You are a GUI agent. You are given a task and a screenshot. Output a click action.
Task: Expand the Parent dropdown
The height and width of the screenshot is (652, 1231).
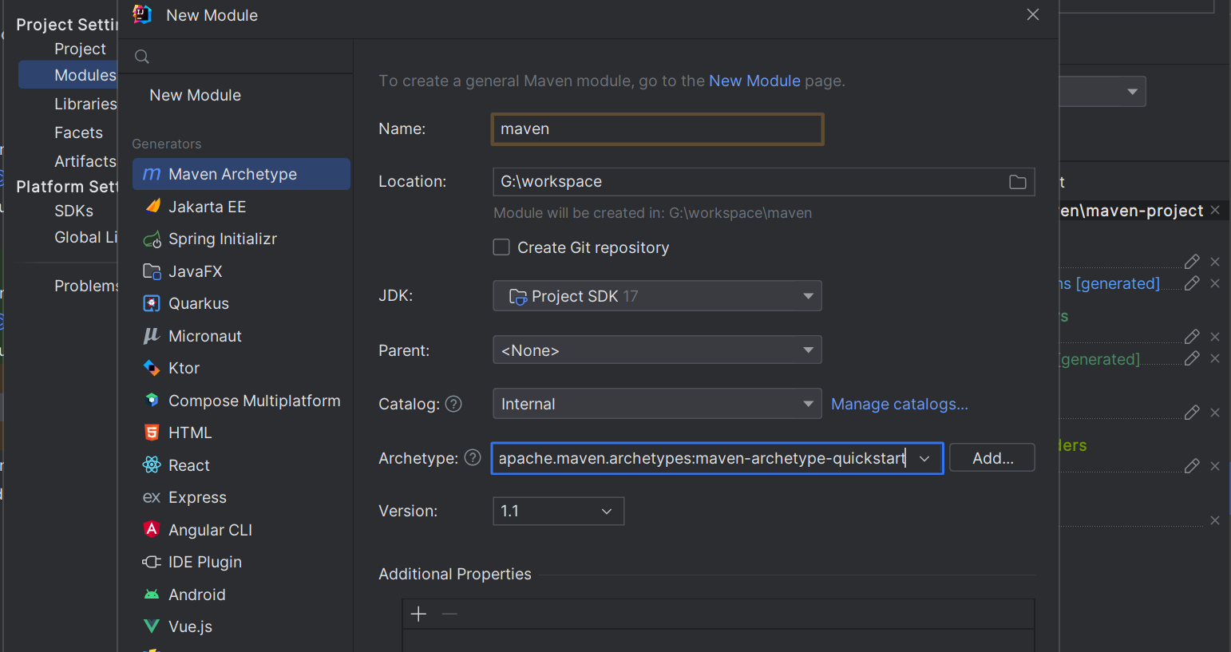coord(657,350)
